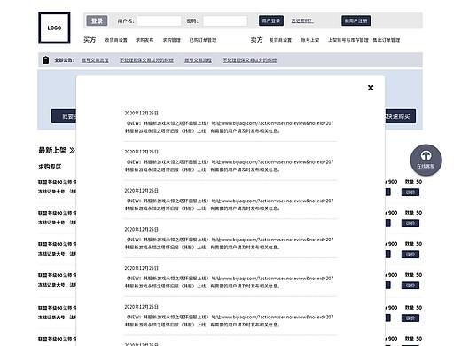Click the clipboard icon beside 全部公告
The height and width of the screenshot is (346, 461).
pos(45,60)
